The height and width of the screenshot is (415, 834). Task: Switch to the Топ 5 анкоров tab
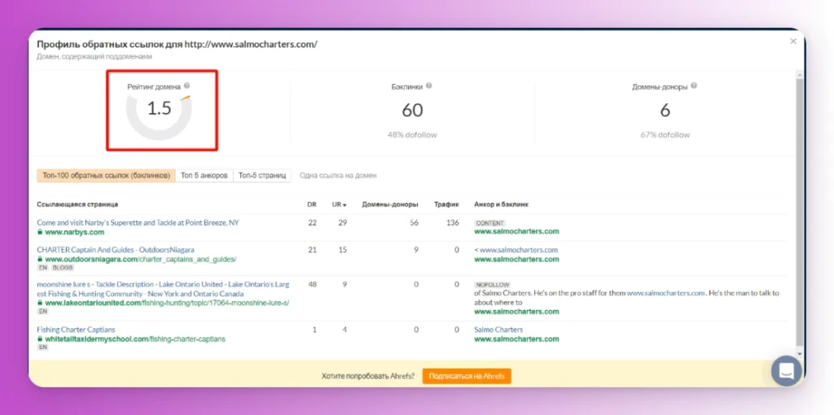pyautogui.click(x=204, y=175)
